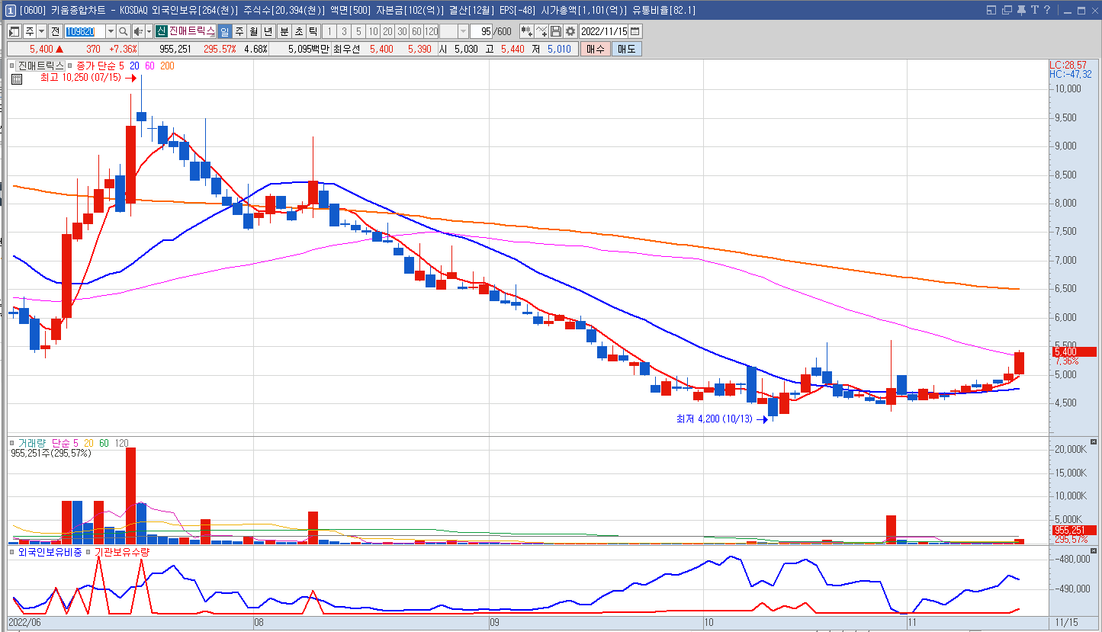Click the 60 moving average legend label
Viewport: 1102px width, 632px height.
click(149, 66)
